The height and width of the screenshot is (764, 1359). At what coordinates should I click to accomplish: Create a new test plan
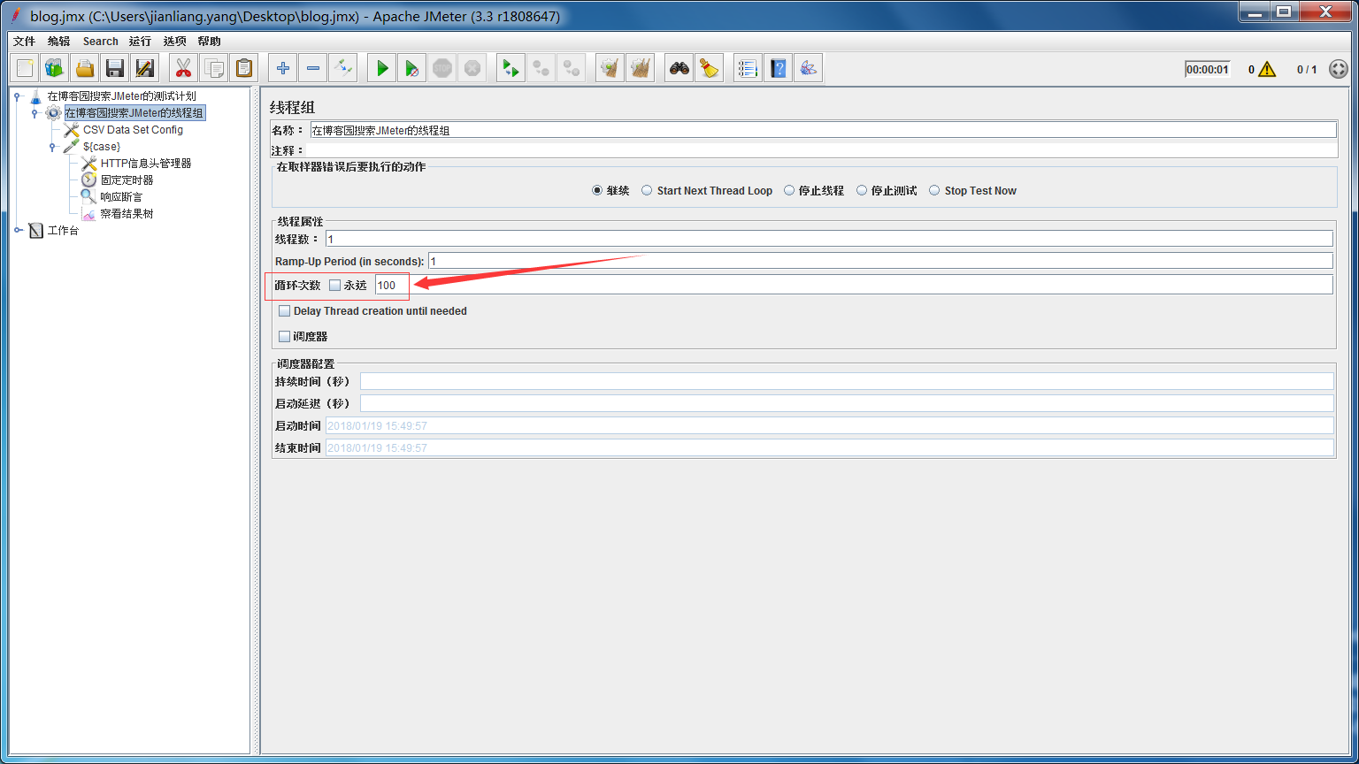(25, 68)
